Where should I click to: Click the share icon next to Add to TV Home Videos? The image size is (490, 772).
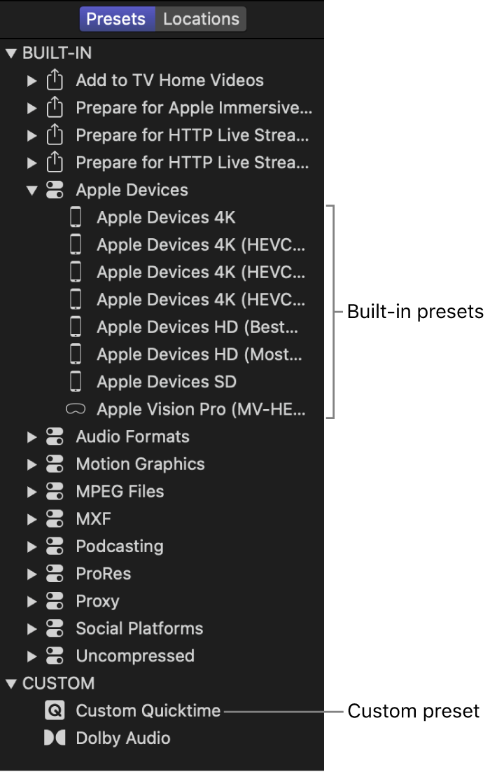coord(55,81)
